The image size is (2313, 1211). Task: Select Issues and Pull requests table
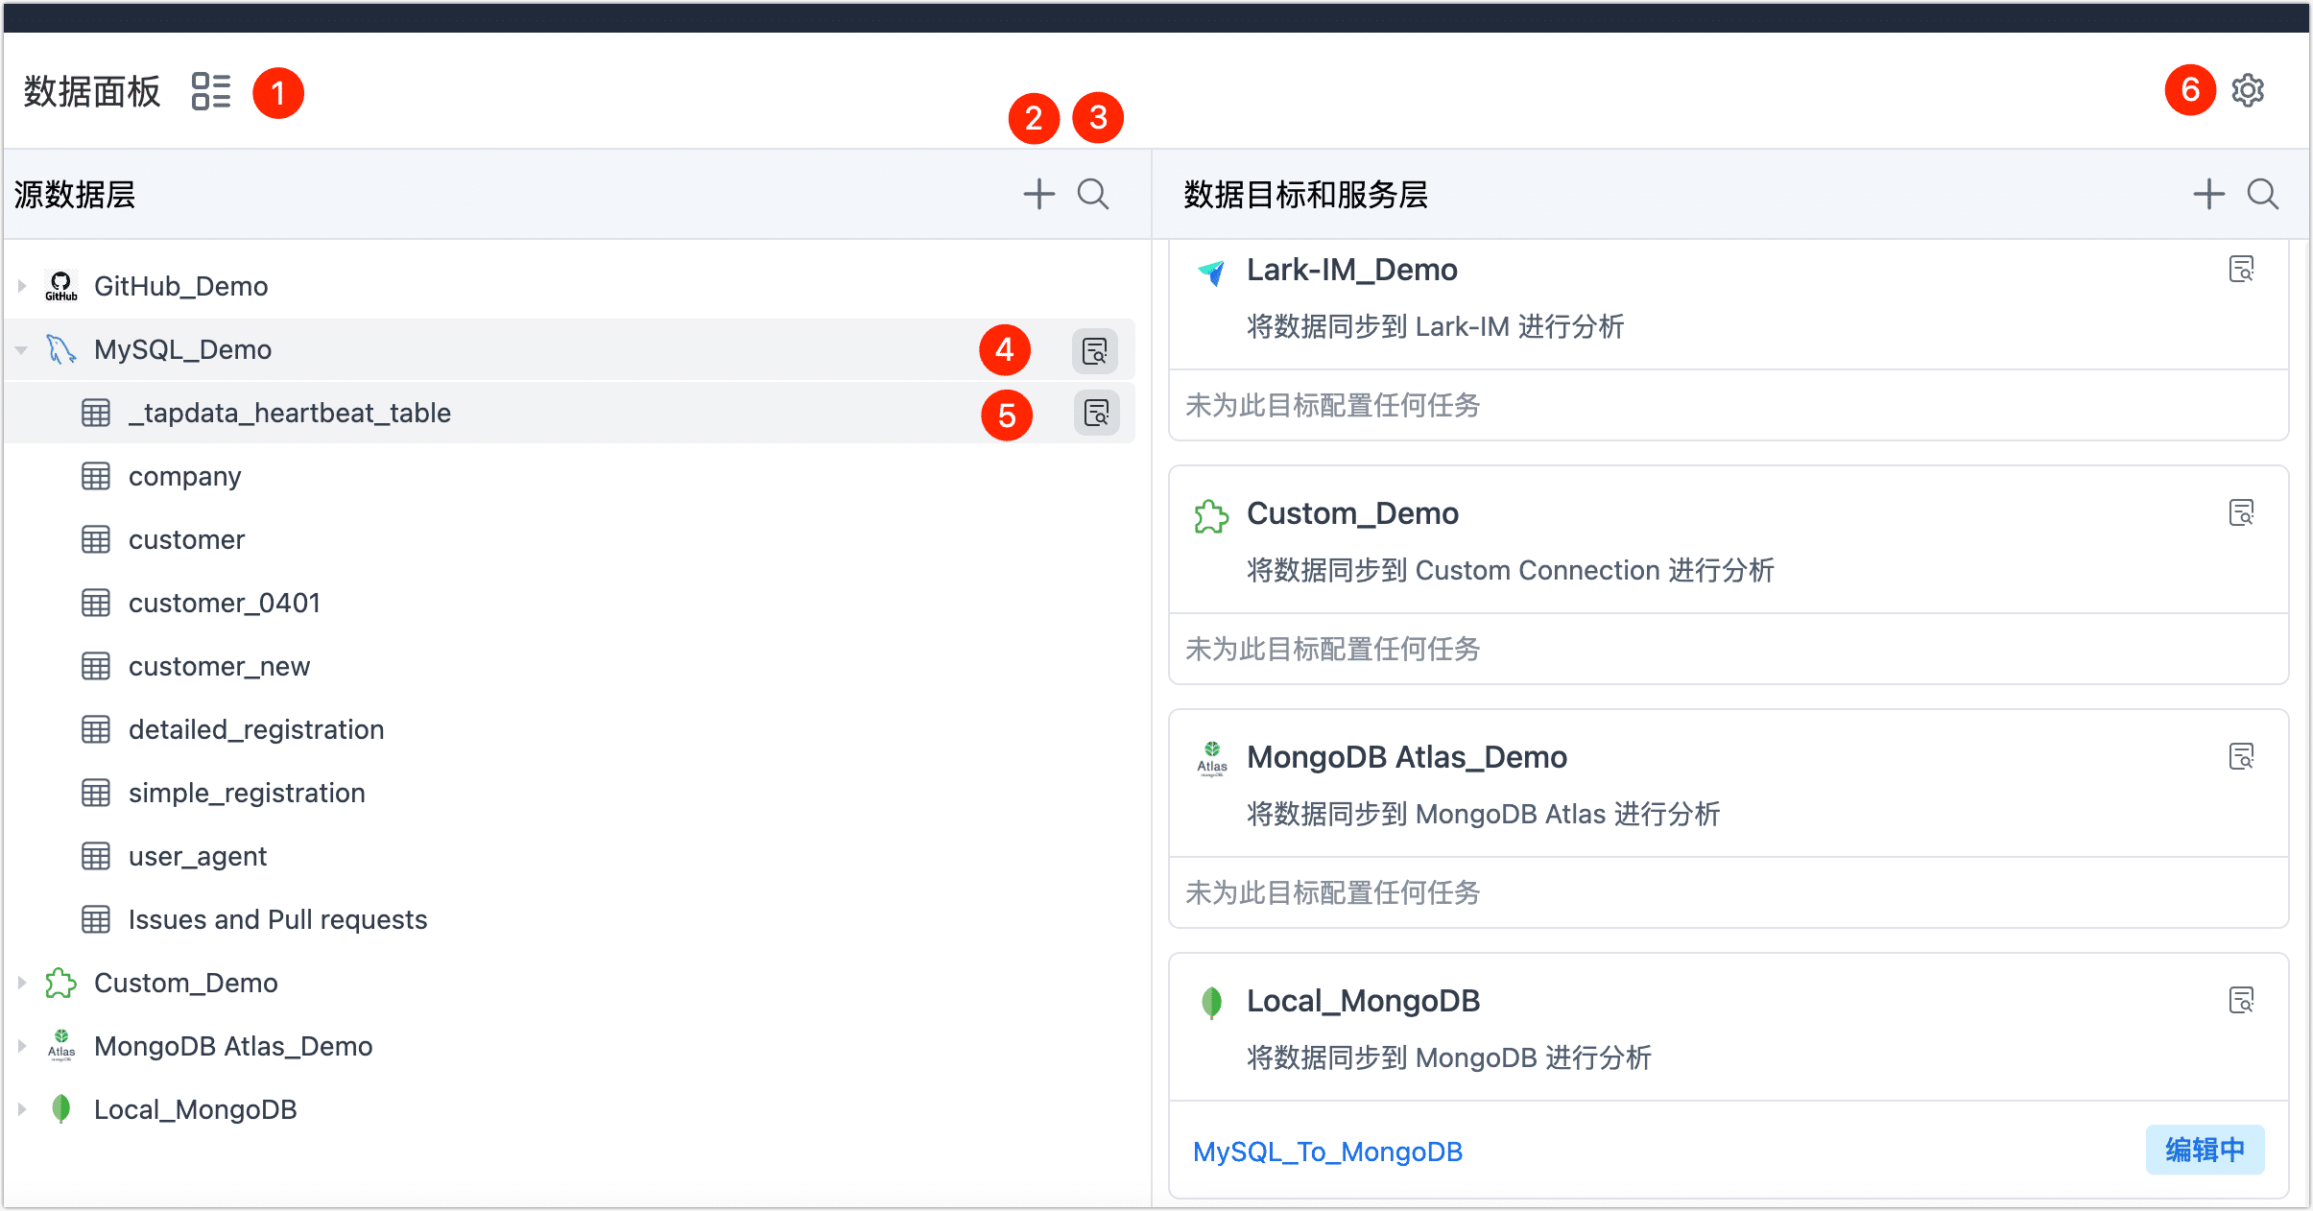(x=277, y=919)
